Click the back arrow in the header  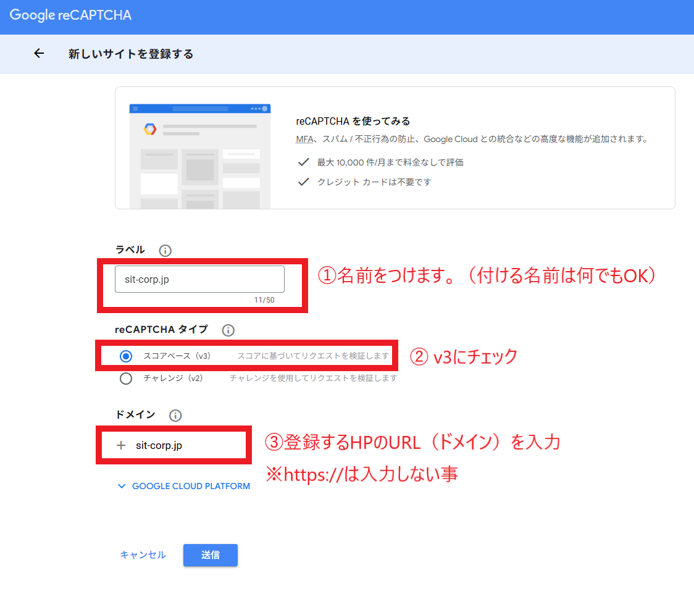[x=39, y=54]
